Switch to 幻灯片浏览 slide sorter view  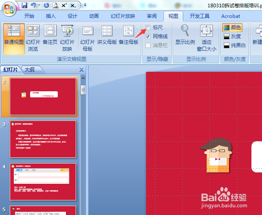pos(33,38)
